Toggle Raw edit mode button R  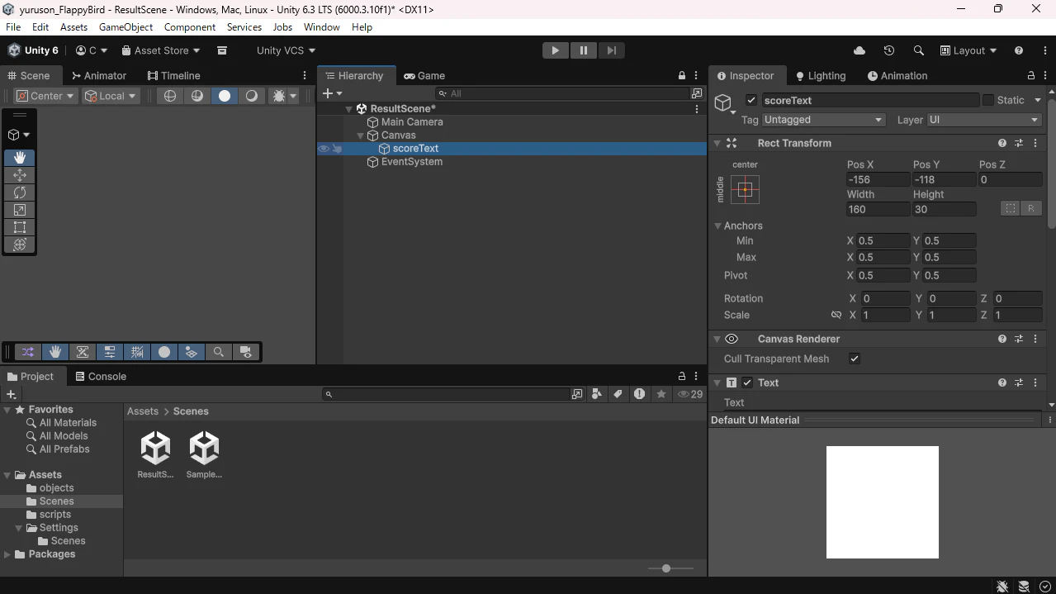click(x=1031, y=208)
